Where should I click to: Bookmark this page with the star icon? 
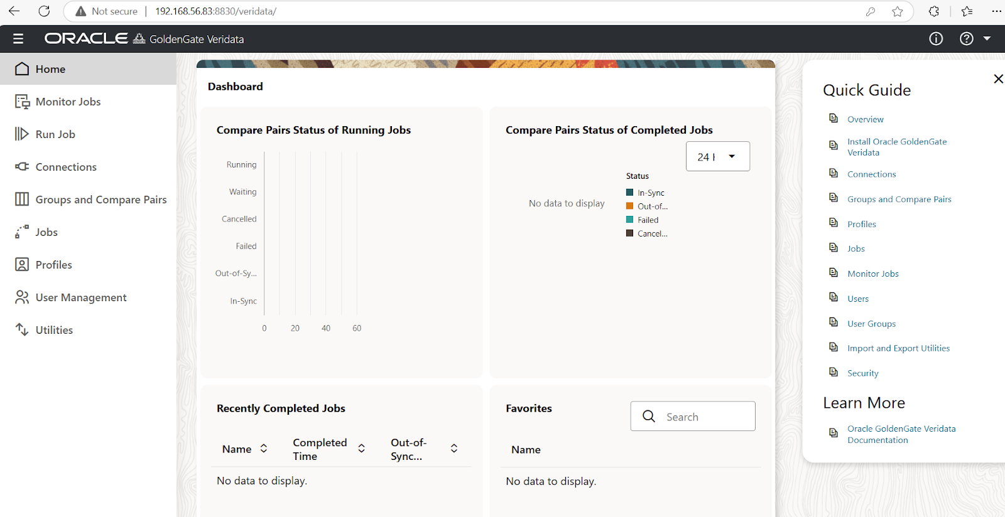click(898, 11)
